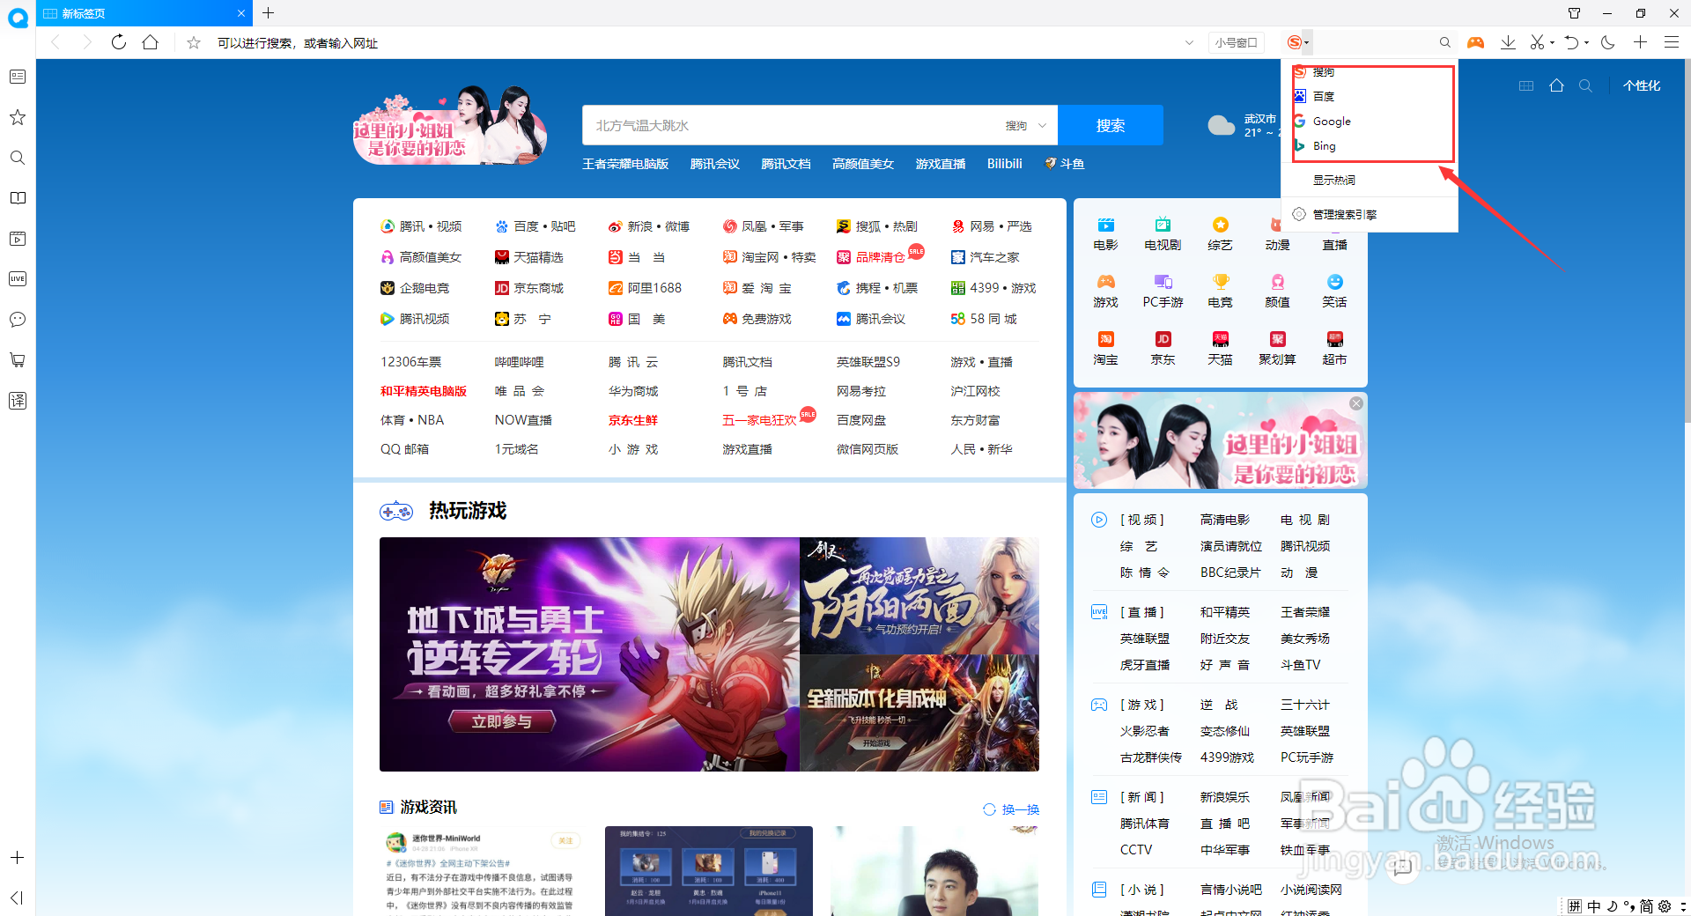Click 立即参与 on game banner
The height and width of the screenshot is (916, 1691).
coord(502,721)
